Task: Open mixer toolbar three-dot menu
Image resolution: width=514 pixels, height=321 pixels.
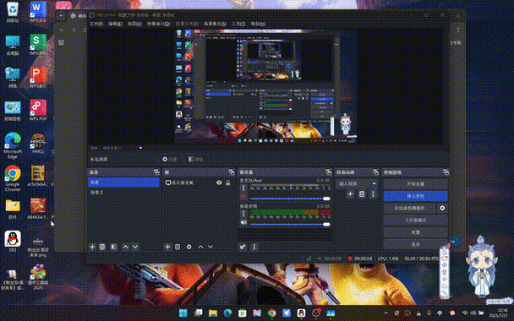Action: 254,247
